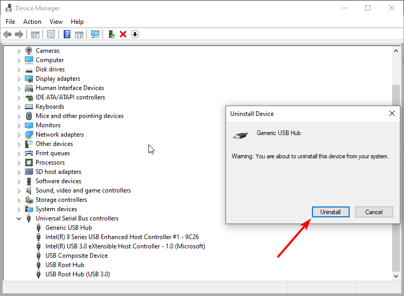Select the Print queues label
Viewport: 404px width, 296px height.
coord(53,153)
